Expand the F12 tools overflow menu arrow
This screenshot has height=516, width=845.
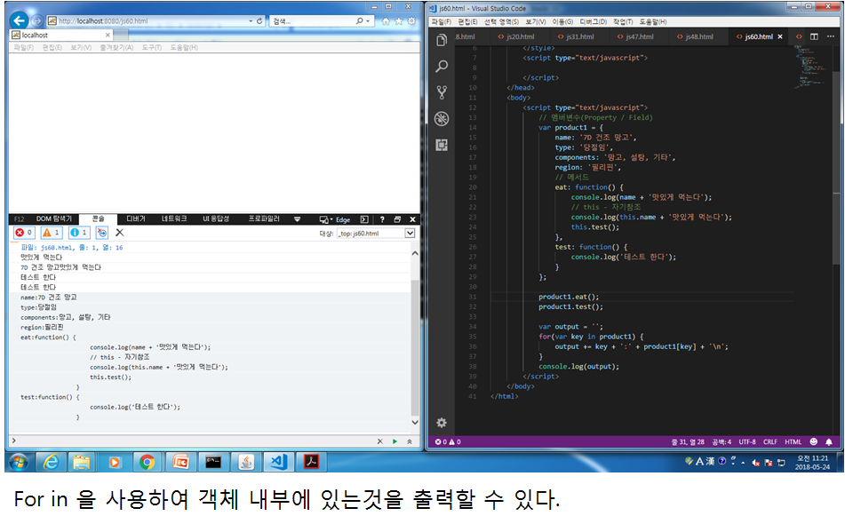point(297,219)
